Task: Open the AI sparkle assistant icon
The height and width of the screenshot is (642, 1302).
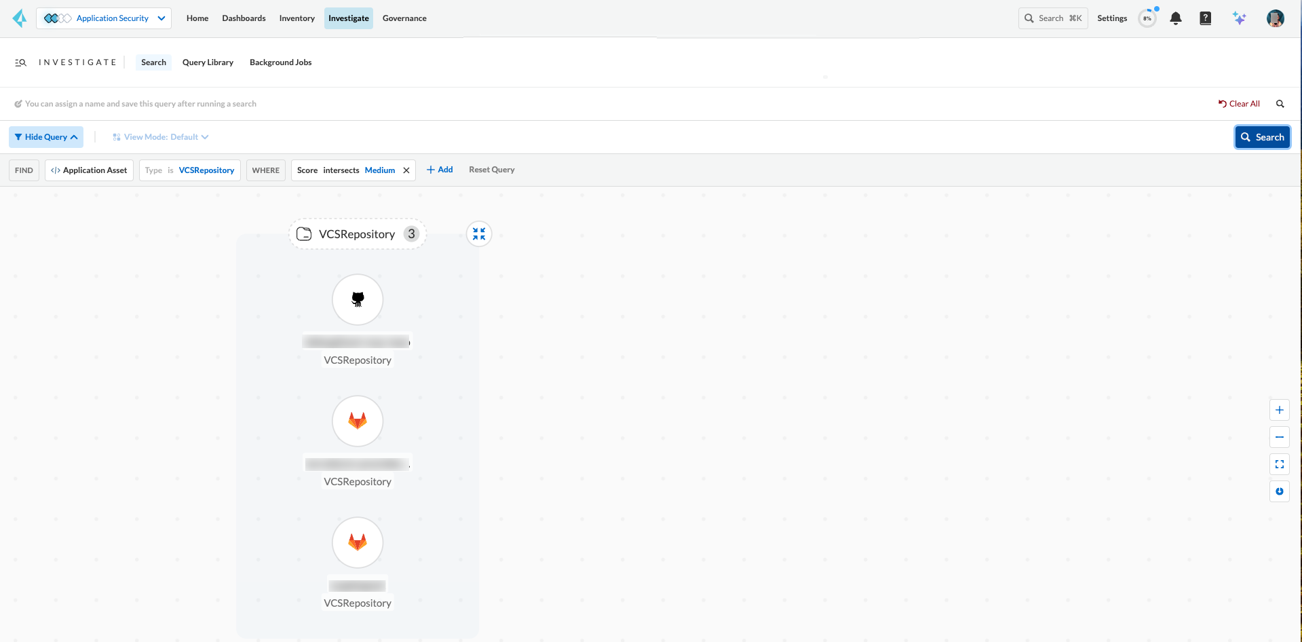Action: coord(1240,18)
